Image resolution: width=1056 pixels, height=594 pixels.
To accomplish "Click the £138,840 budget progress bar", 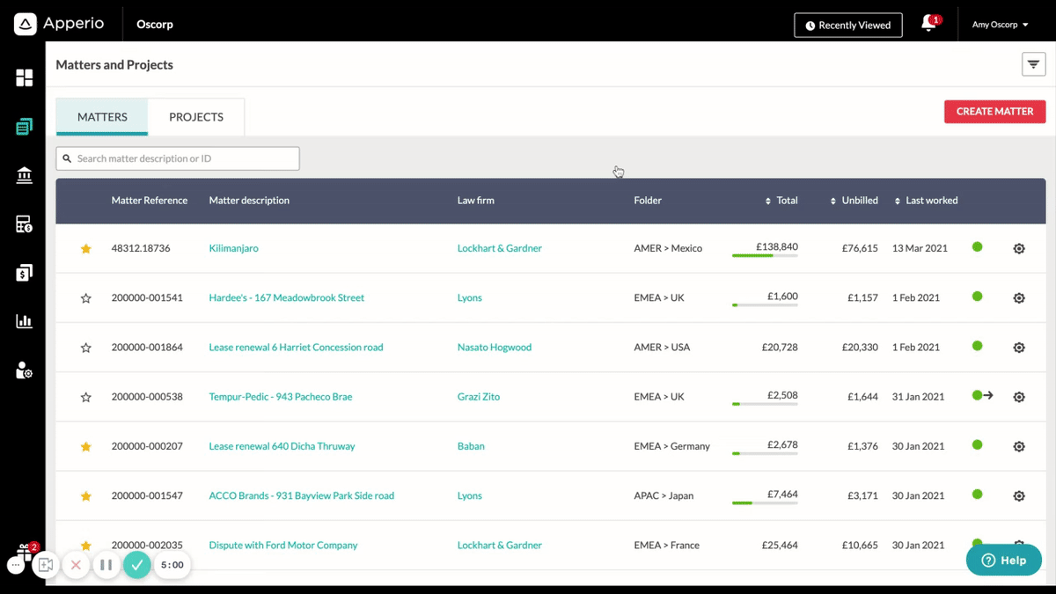I will (x=765, y=255).
